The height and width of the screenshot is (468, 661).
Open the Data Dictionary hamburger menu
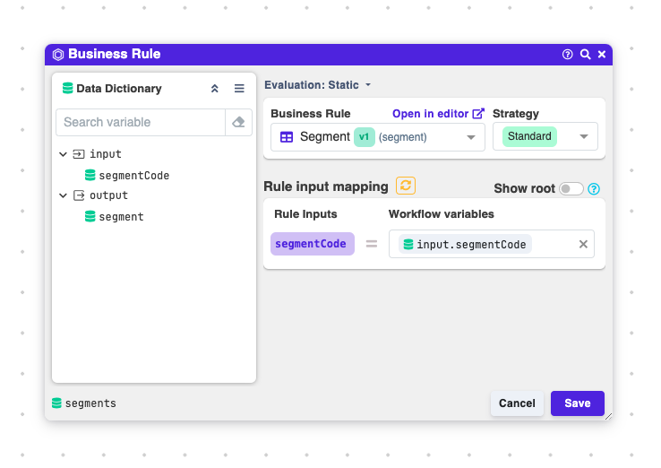[239, 89]
